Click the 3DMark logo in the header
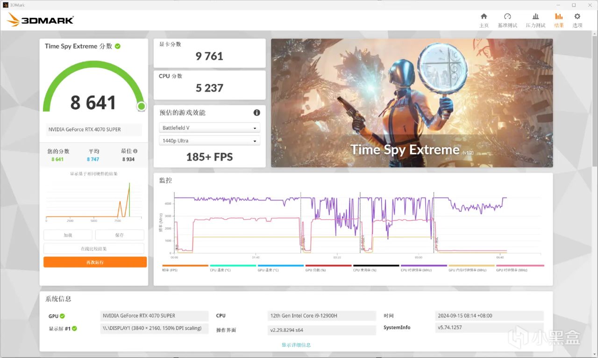This screenshot has height=358, width=598. click(x=40, y=20)
